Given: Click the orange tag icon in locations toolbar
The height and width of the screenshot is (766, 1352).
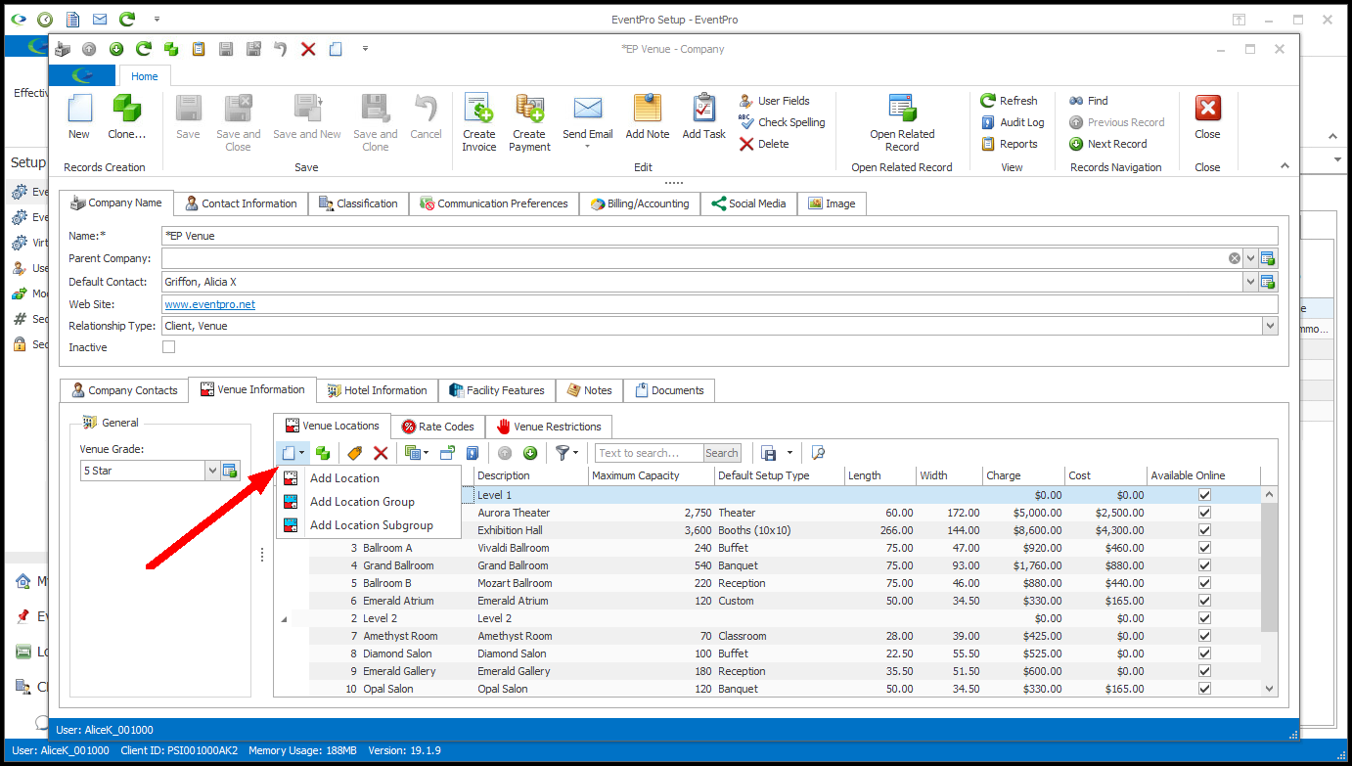Looking at the screenshot, I should point(355,453).
